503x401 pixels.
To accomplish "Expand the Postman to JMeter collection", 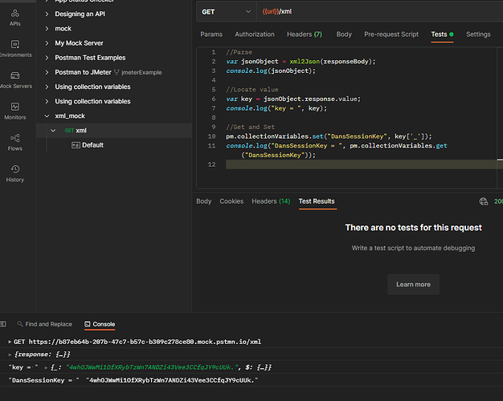I will (x=47, y=72).
